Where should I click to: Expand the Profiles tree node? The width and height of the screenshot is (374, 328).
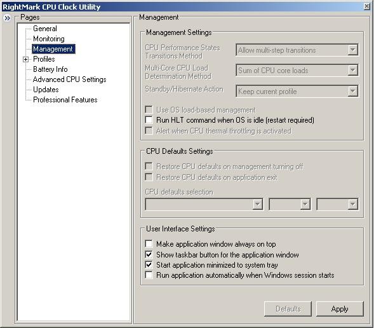click(26, 60)
